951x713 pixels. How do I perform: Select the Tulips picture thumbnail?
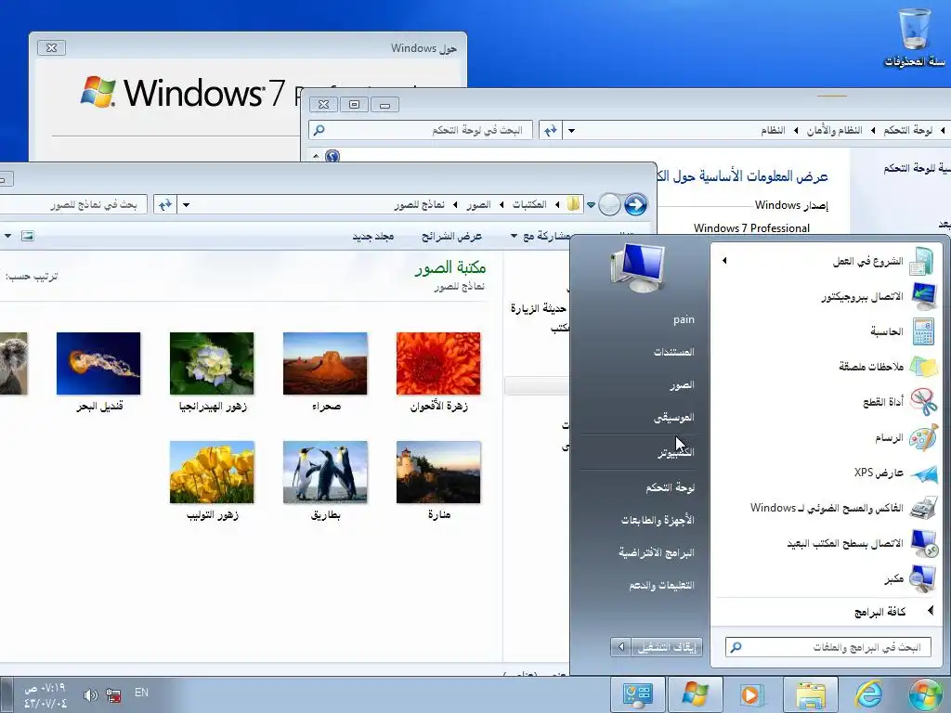click(212, 473)
